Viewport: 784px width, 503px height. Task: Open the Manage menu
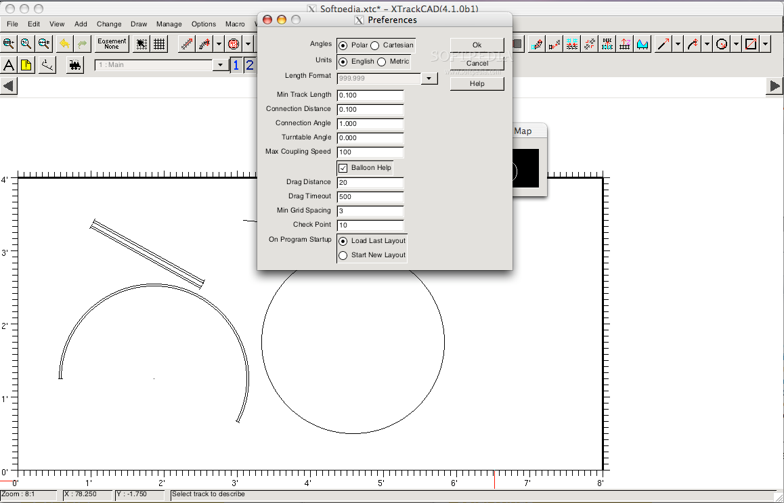(x=169, y=24)
